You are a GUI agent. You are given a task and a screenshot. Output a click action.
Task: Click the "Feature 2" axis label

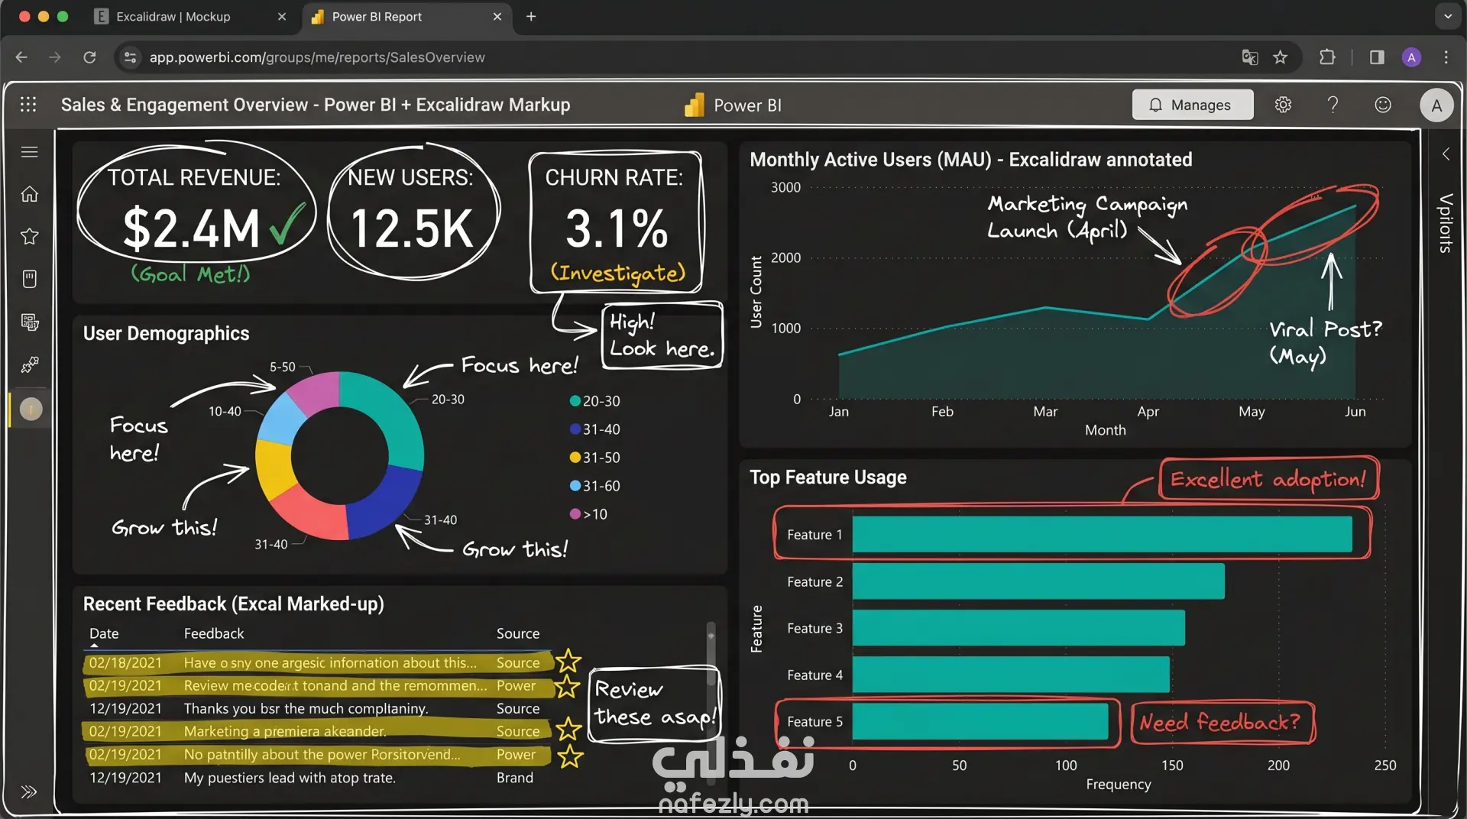click(815, 582)
